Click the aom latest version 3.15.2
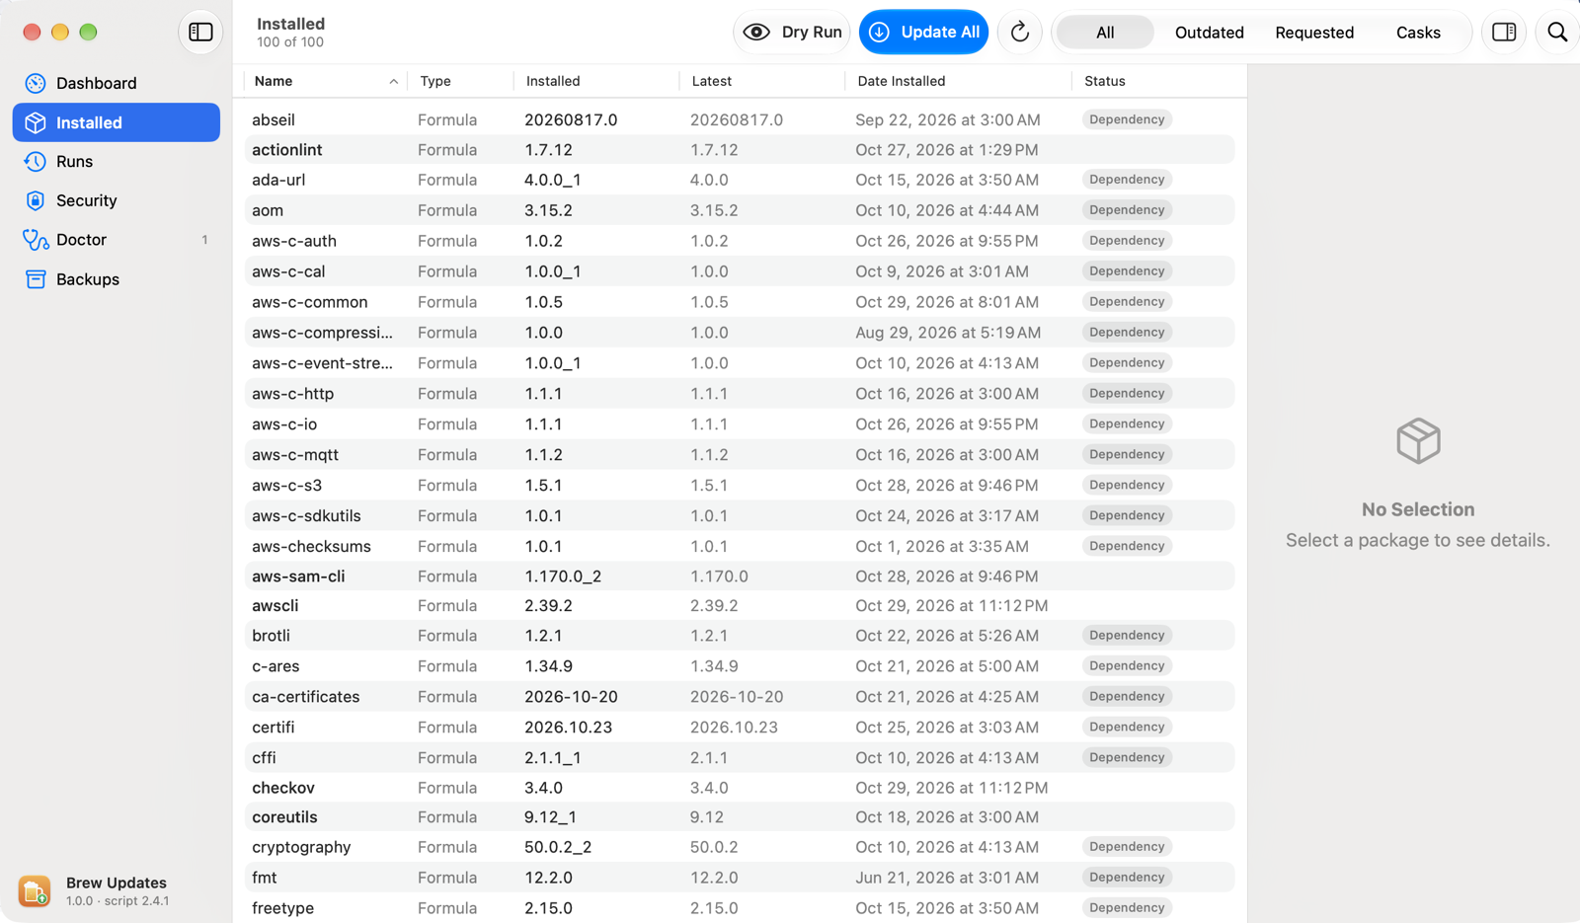Screen dimensions: 1580x923 tap(714, 210)
